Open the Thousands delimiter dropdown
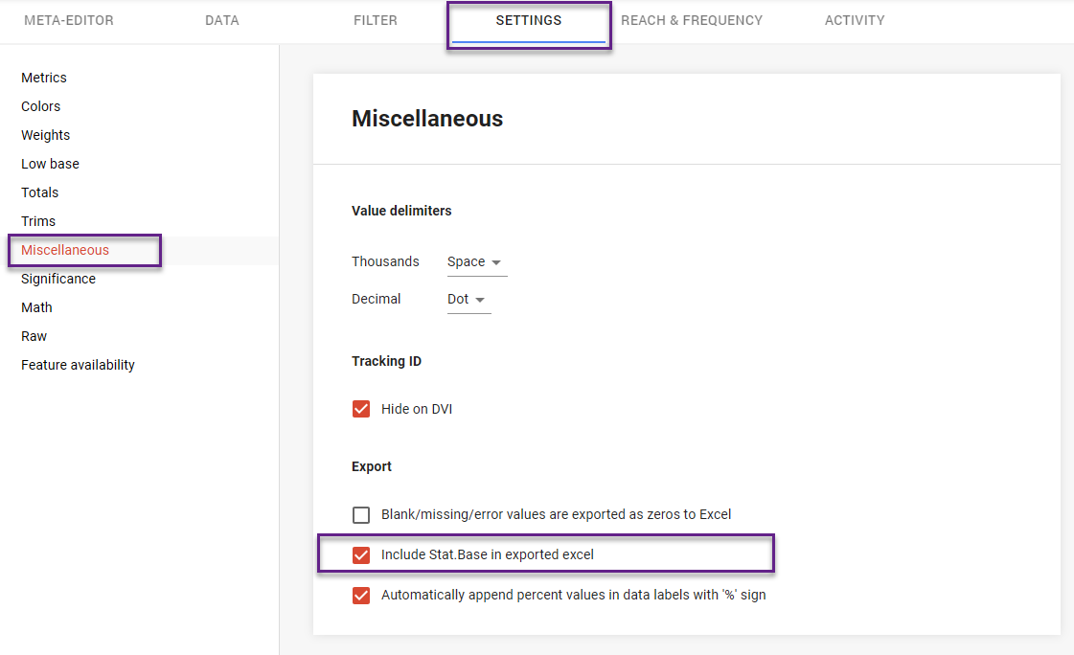Image resolution: width=1074 pixels, height=655 pixels. point(468,261)
